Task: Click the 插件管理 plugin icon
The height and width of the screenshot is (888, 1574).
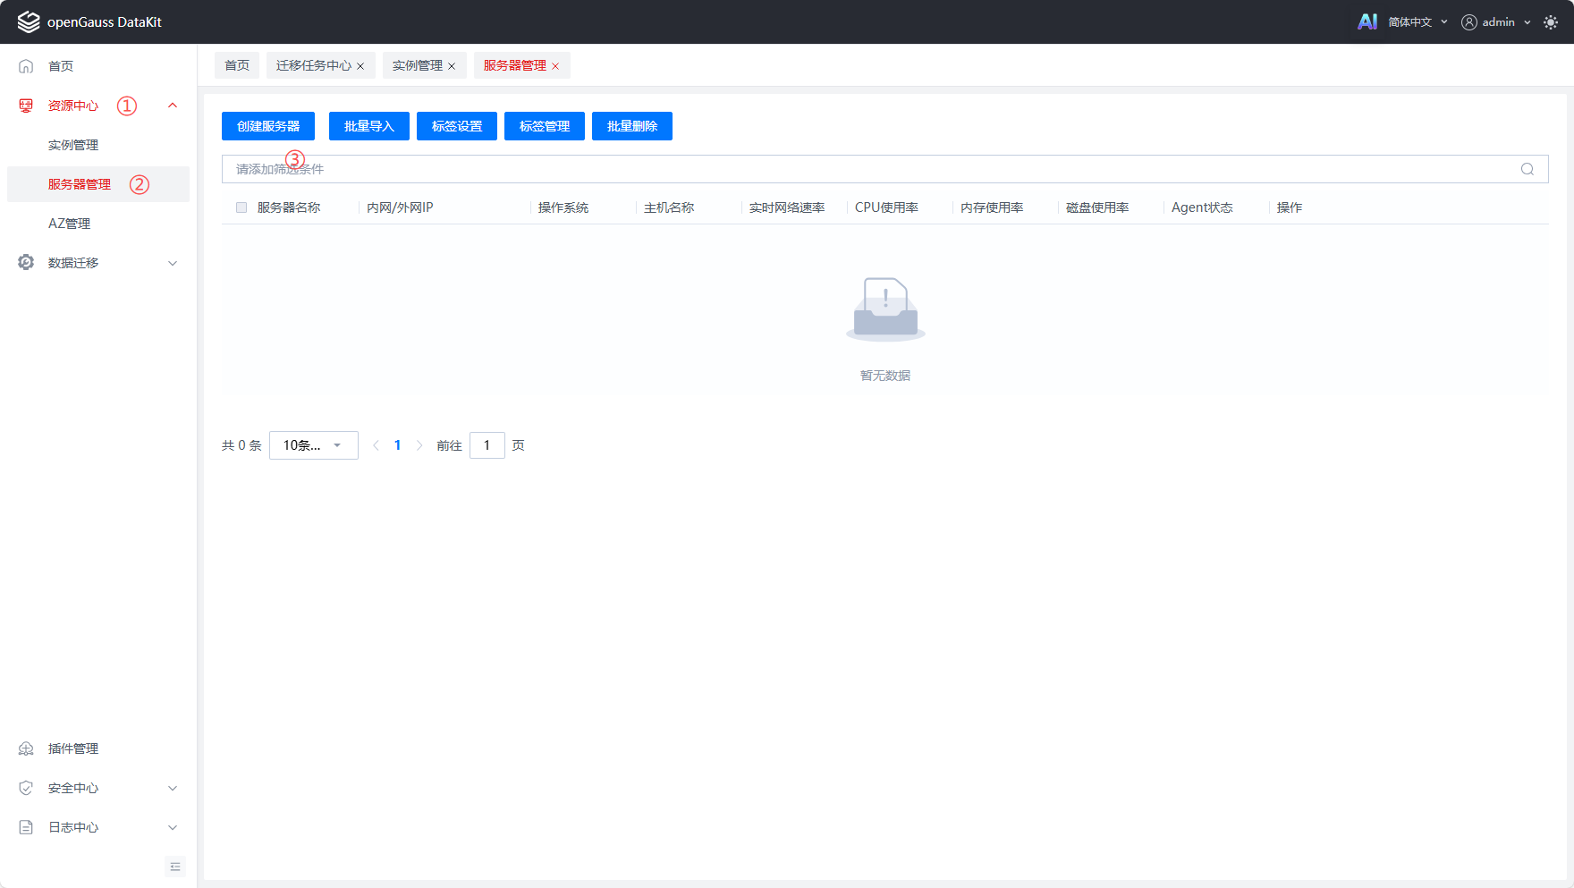Action: [x=26, y=748]
